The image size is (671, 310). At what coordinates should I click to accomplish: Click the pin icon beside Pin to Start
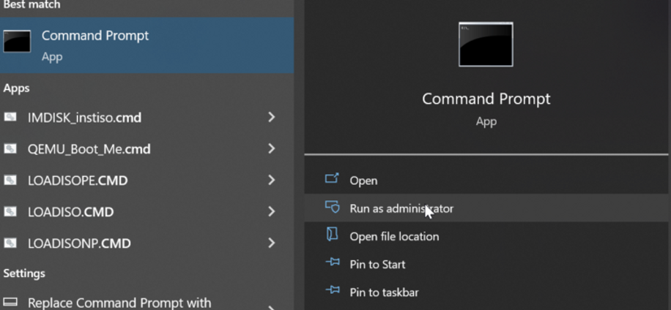(332, 262)
